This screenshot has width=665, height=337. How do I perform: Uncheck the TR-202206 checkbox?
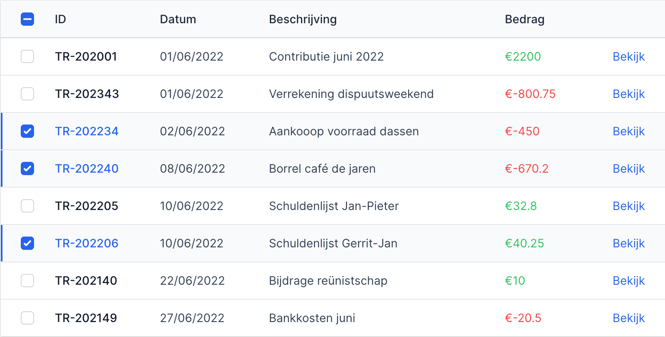[27, 243]
